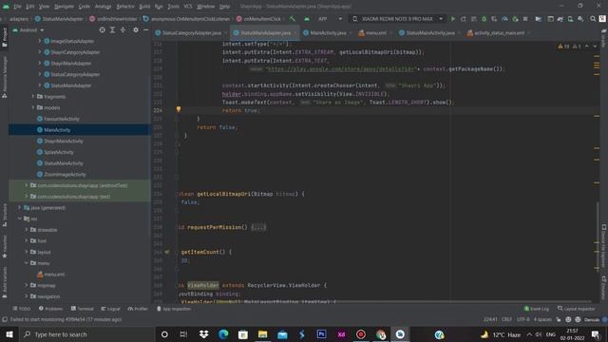This screenshot has height=342, width=608.
Task: Open Device Manager icon in toolbar
Action: (x=570, y=19)
